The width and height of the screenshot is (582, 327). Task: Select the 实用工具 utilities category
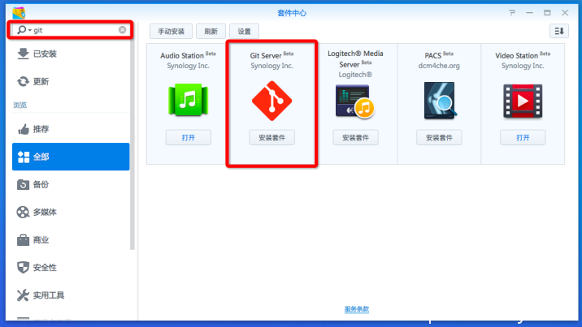[71, 295]
